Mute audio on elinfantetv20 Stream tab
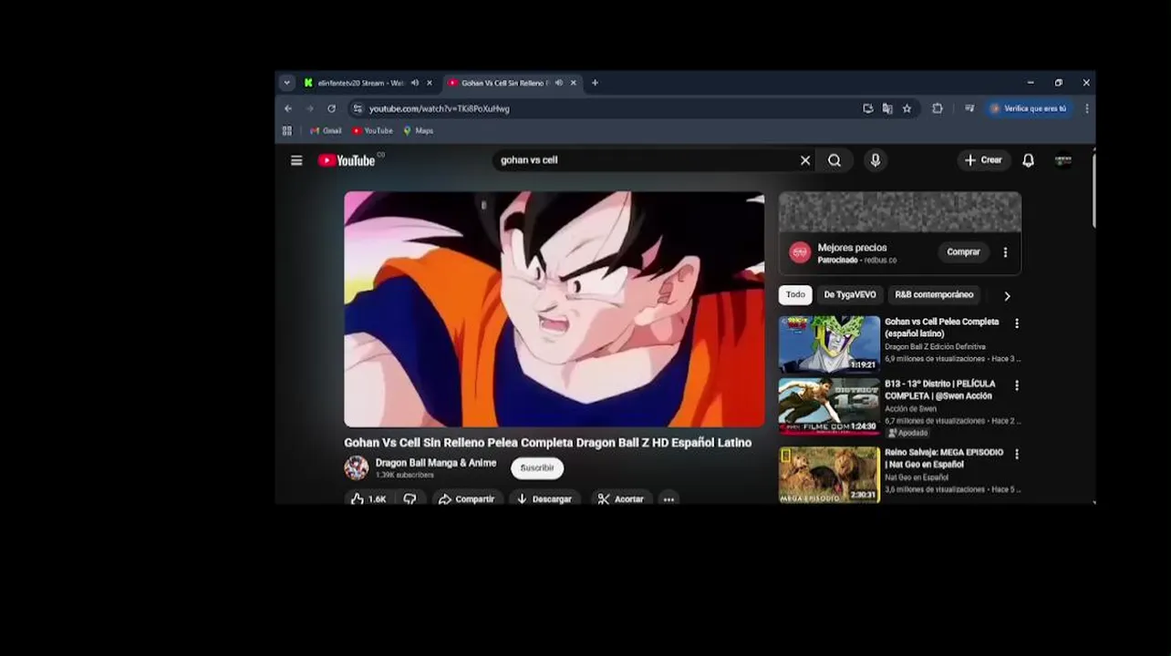Screen dimensions: 1171x656 415,83
